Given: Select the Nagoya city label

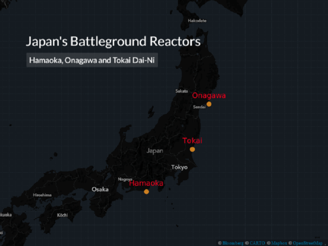Looking at the screenshot, I should [x=125, y=179].
